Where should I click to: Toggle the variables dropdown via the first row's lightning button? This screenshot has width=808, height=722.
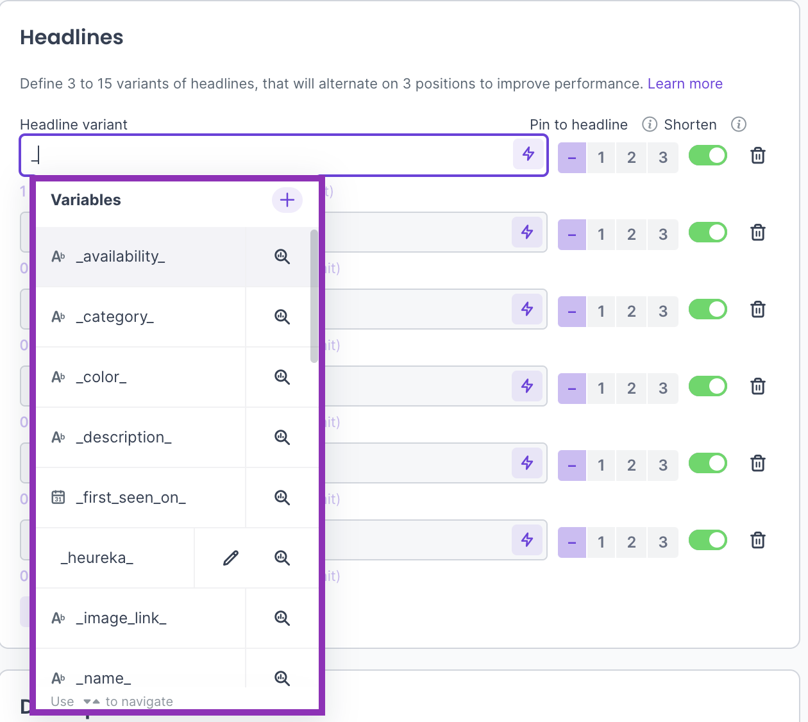[528, 155]
